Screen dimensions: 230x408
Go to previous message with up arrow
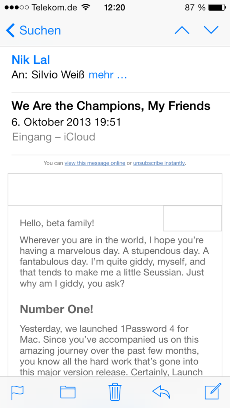(x=182, y=30)
